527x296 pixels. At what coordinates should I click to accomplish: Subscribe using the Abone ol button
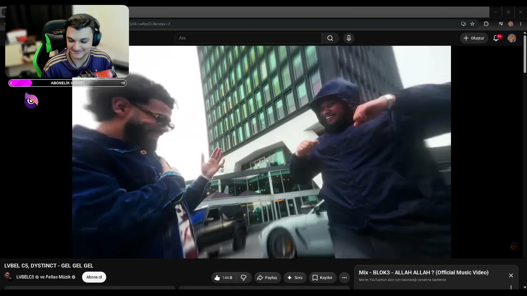click(x=94, y=277)
